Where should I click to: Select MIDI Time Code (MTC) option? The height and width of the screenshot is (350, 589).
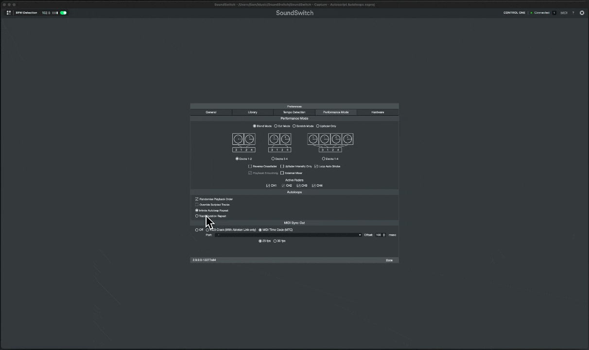point(260,230)
